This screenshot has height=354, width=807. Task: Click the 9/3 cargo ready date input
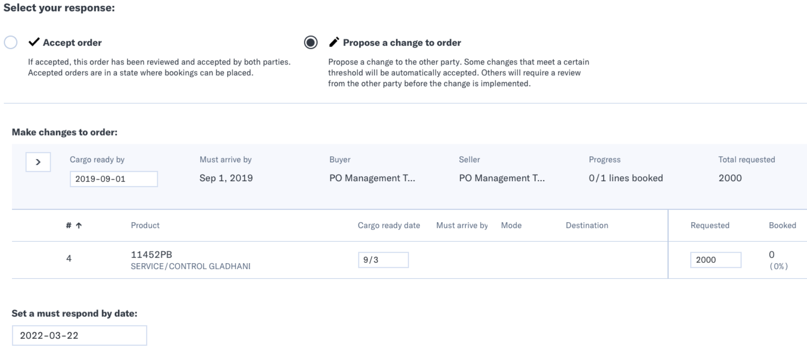383,260
